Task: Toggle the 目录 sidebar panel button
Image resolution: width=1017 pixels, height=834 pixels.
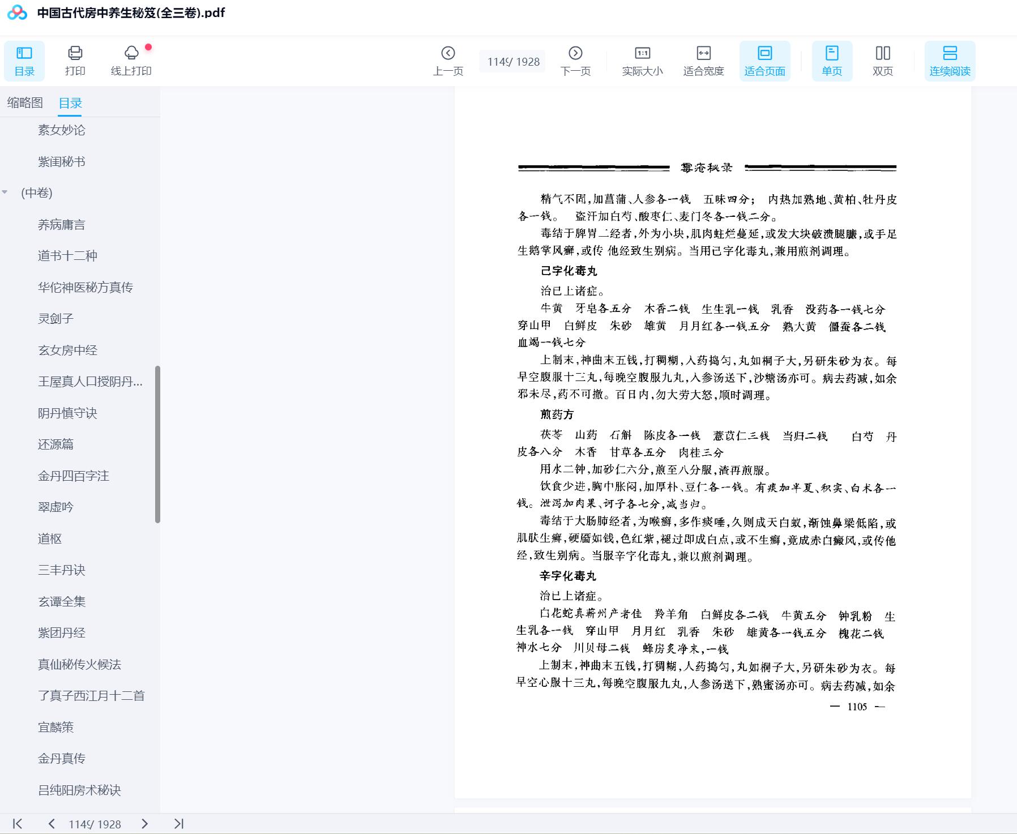Action: tap(24, 60)
